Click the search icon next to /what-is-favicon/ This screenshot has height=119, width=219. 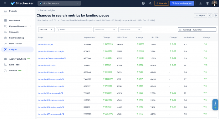(x=55, y=65)
